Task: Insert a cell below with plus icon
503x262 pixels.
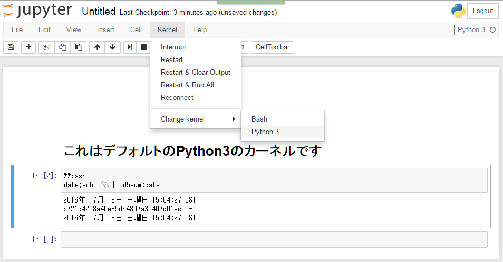Action: [x=28, y=47]
